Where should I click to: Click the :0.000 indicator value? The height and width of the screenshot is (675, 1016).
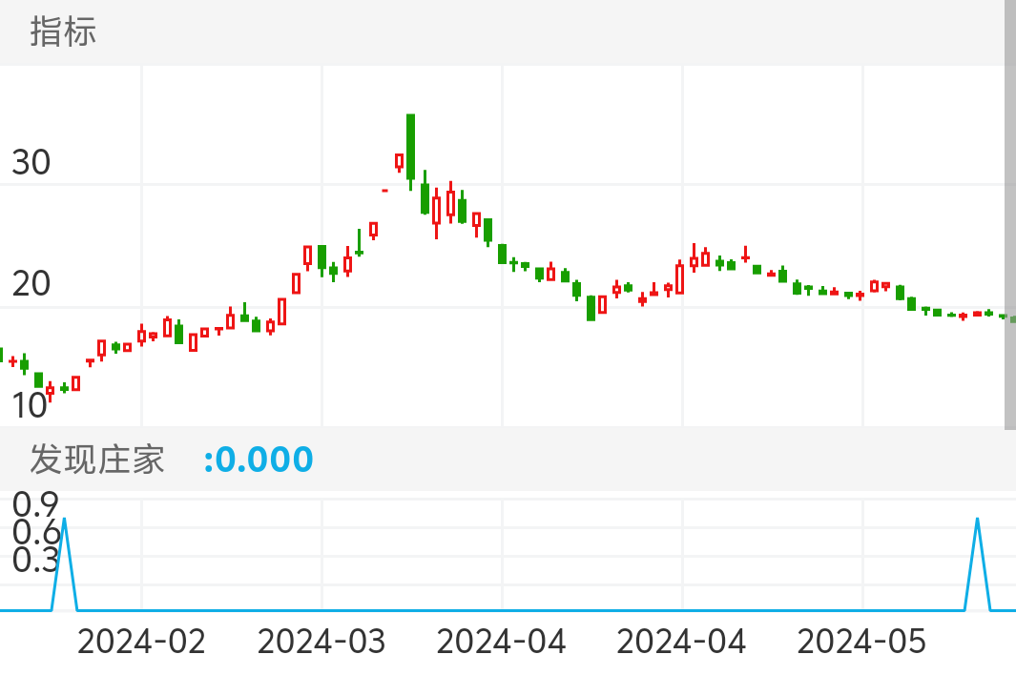tap(258, 460)
